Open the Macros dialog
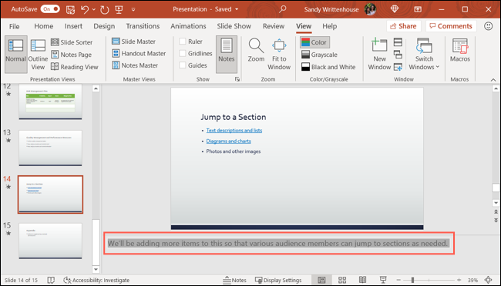The height and width of the screenshot is (286, 501). (x=460, y=51)
